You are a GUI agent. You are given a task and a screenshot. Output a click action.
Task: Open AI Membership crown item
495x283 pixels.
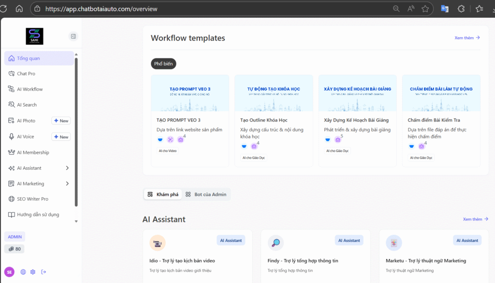[33, 152]
